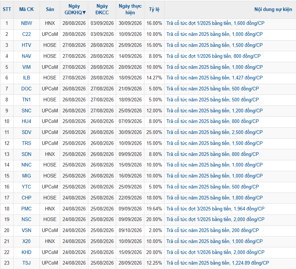This screenshot has height=269, width=296.
Task: Open stock code TN1
Action: 26,100
